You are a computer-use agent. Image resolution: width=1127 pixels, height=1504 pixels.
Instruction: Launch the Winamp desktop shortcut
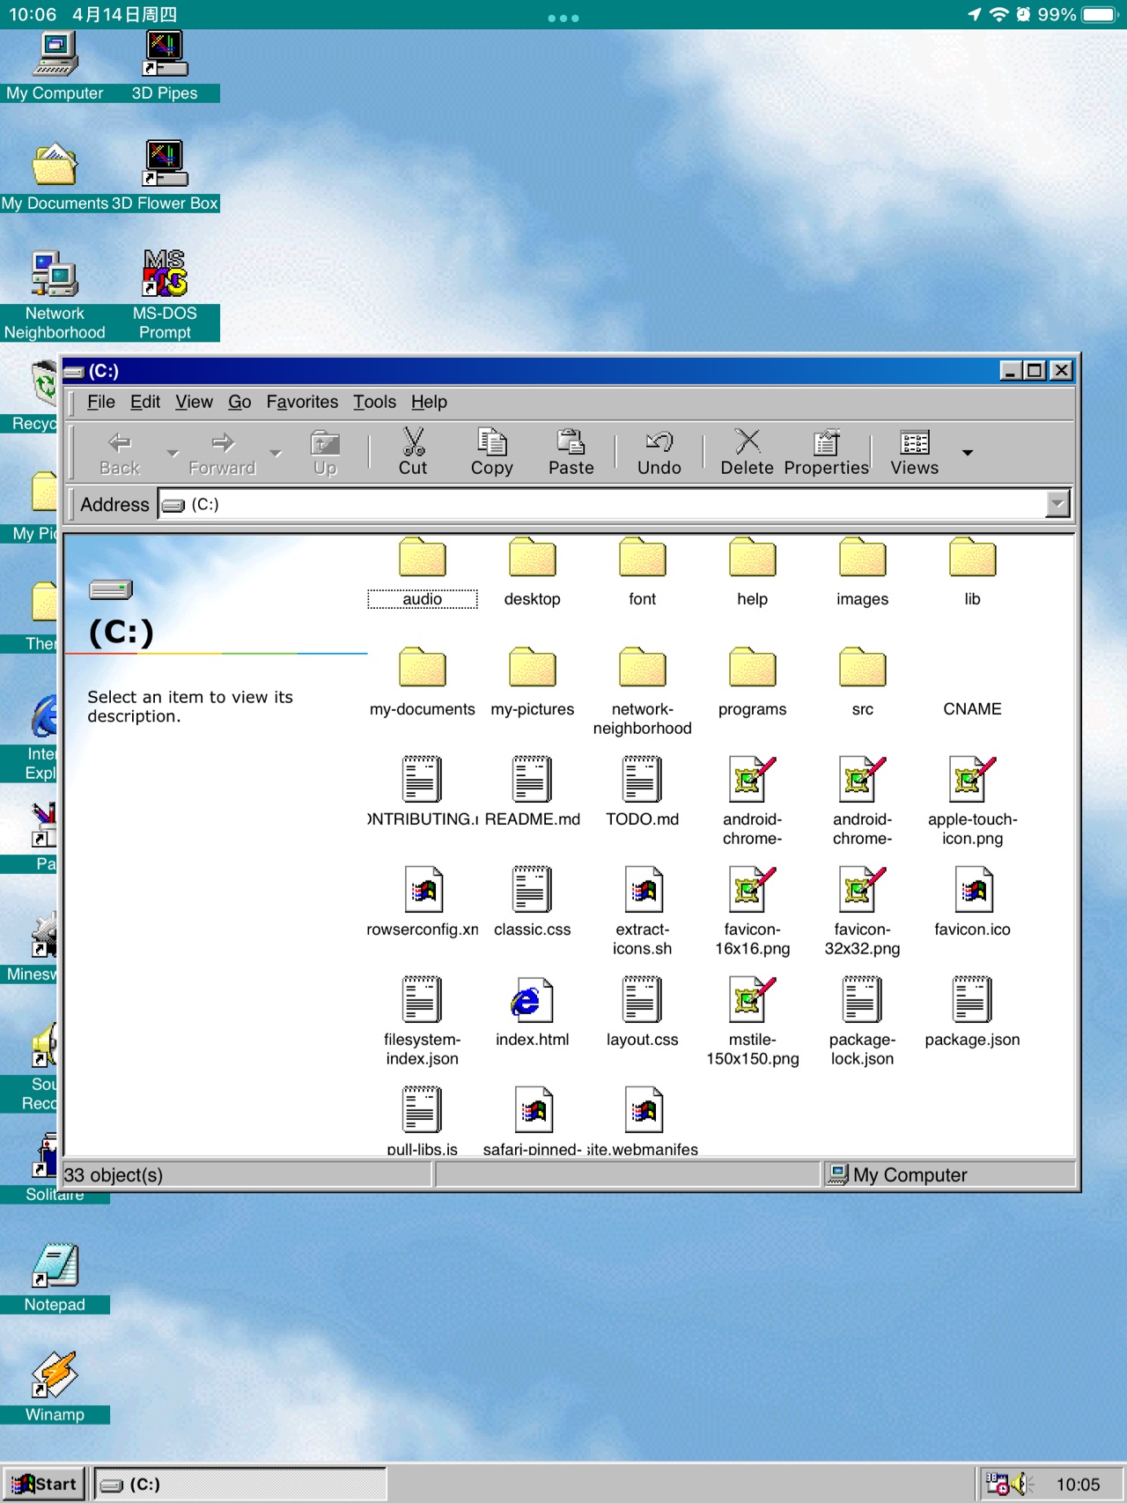[x=55, y=1388]
